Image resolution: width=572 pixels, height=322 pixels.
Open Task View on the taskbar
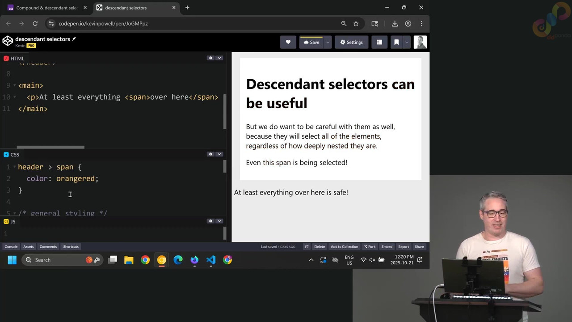click(x=113, y=260)
